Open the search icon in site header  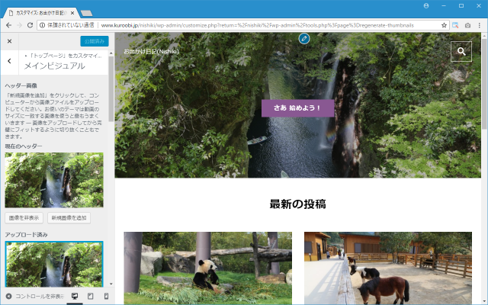coord(461,51)
